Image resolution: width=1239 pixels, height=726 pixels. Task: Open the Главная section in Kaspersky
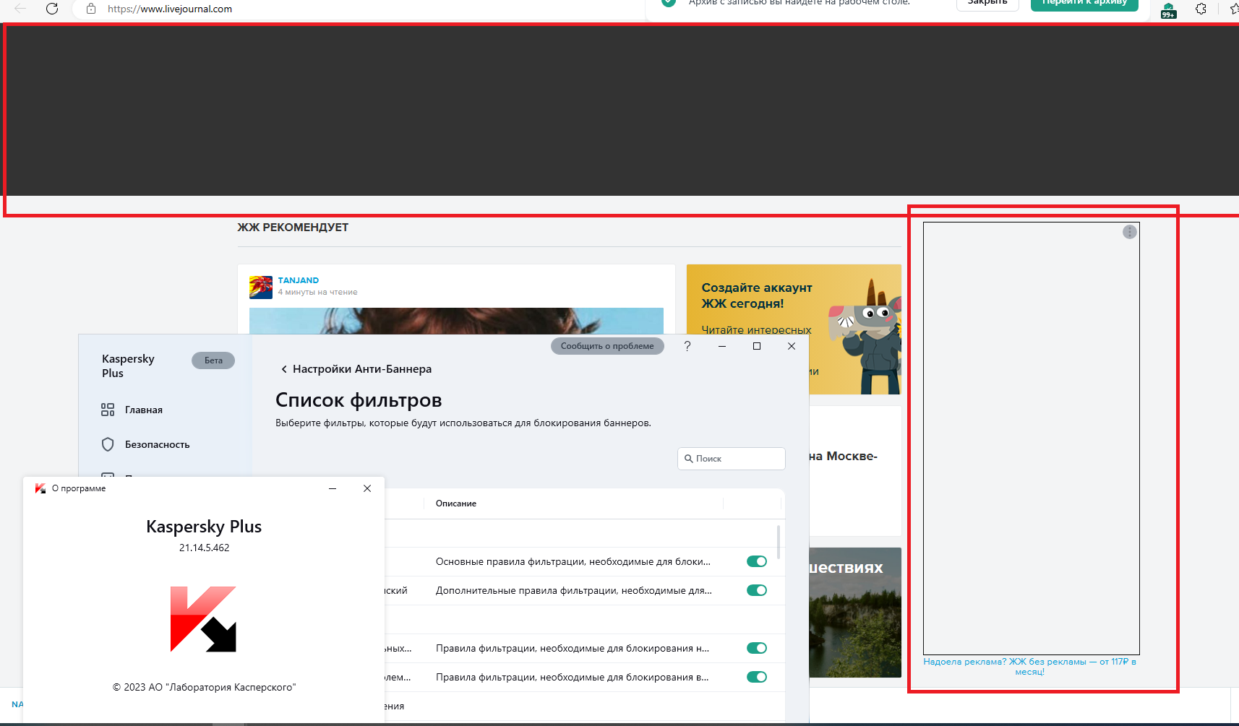click(x=144, y=410)
